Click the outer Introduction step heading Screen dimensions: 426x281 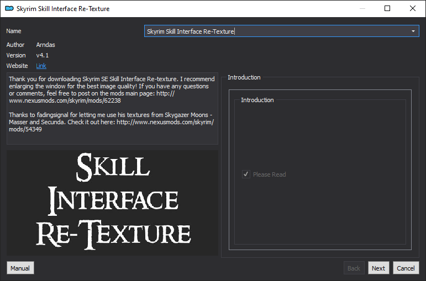point(244,77)
